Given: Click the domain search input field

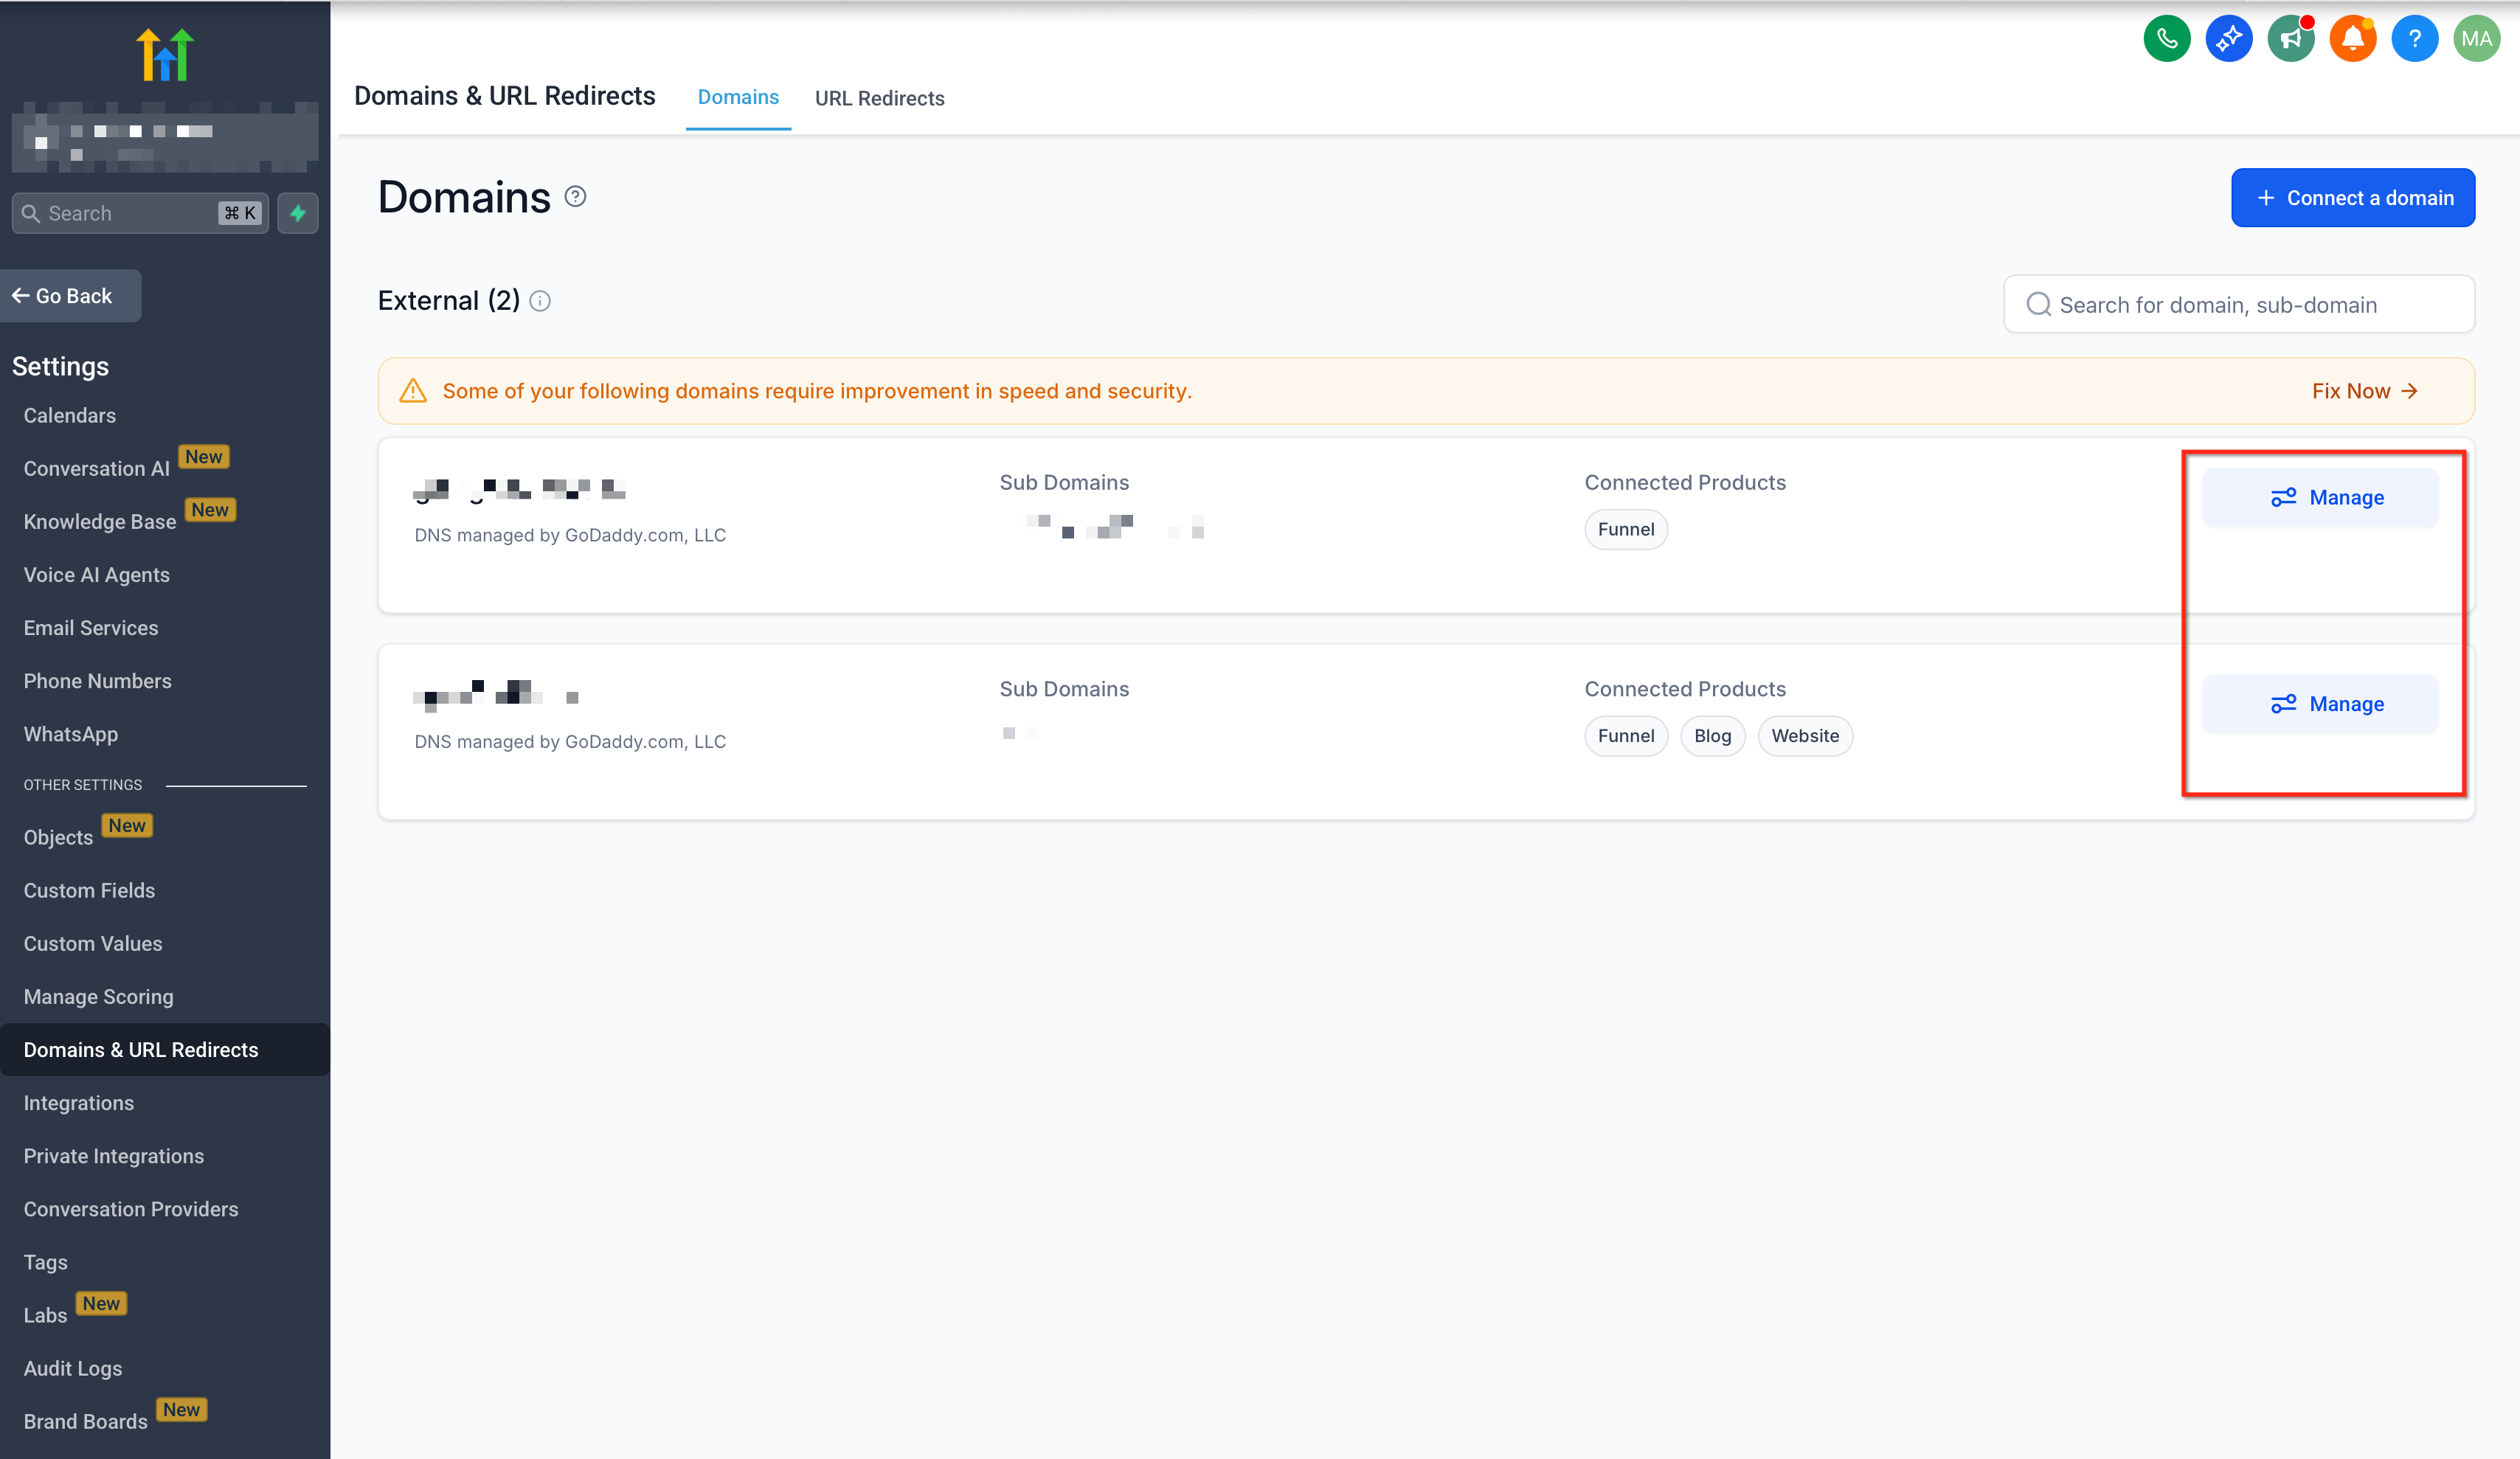Looking at the screenshot, I should tap(2240, 305).
